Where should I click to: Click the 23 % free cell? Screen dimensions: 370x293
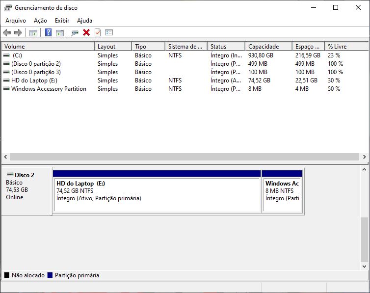[334, 55]
